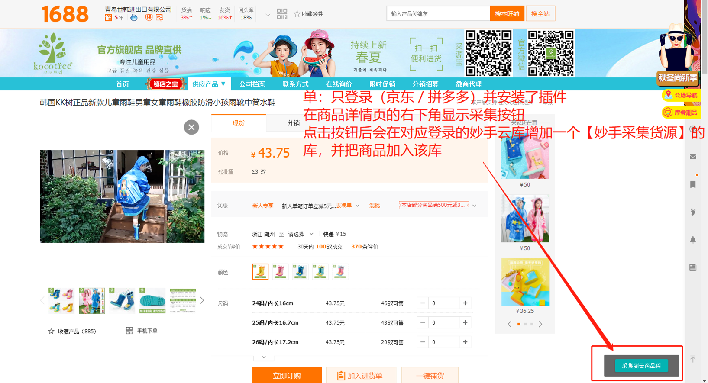The height and width of the screenshot is (383, 708).
Task: Open the 370条评价 reviews link
Action: click(x=365, y=247)
